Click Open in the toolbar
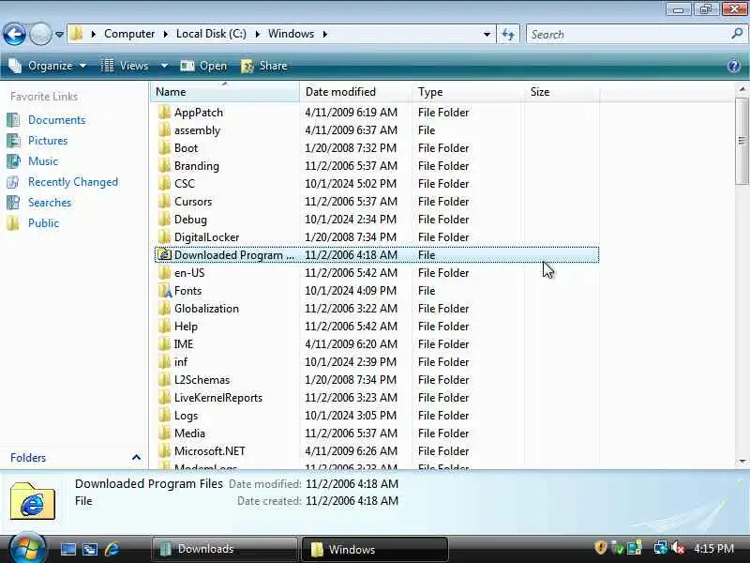 (203, 66)
